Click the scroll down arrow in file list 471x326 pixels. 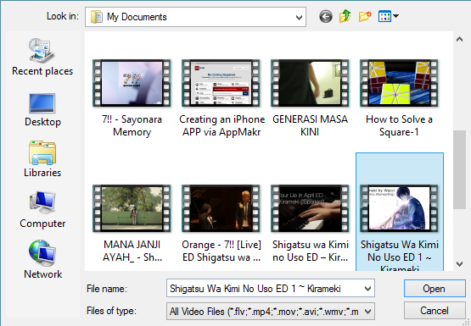pyautogui.click(x=459, y=264)
